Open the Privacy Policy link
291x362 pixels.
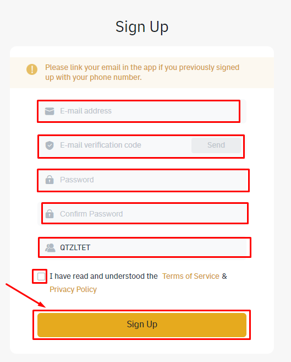tap(73, 289)
